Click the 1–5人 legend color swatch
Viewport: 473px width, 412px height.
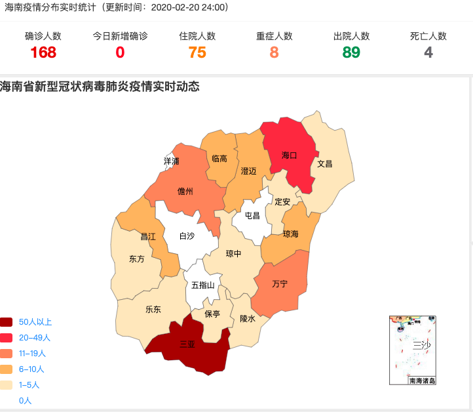pyautogui.click(x=7, y=385)
